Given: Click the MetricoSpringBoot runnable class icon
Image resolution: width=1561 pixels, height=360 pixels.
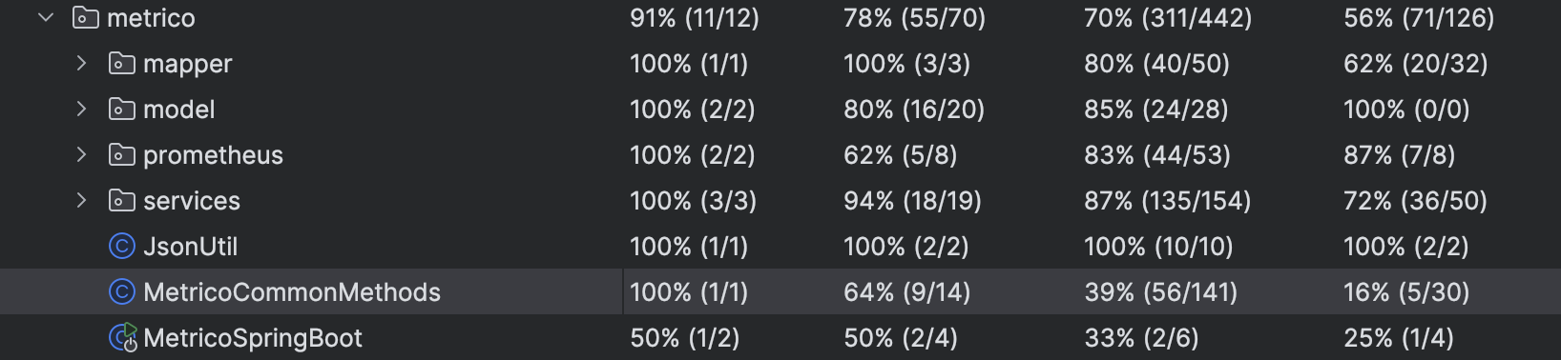Looking at the screenshot, I should tap(123, 337).
